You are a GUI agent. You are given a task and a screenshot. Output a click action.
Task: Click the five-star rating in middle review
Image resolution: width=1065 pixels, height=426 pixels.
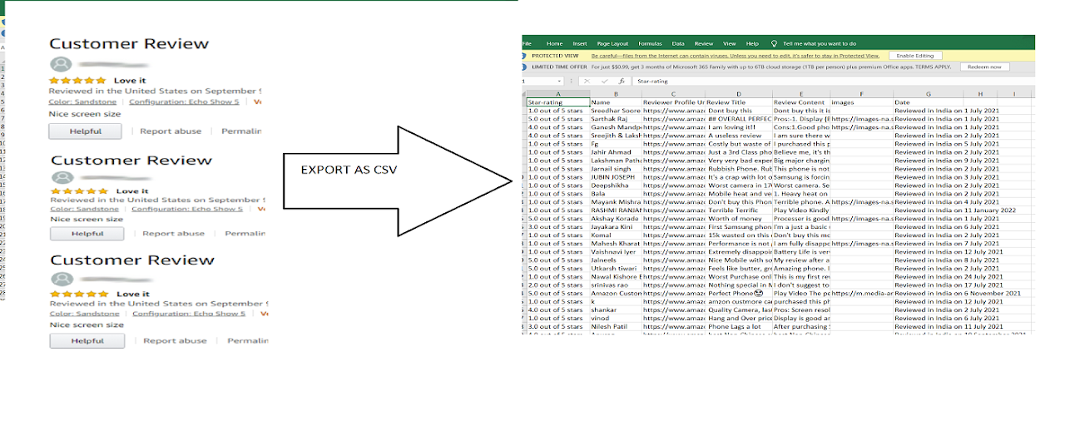click(x=79, y=191)
